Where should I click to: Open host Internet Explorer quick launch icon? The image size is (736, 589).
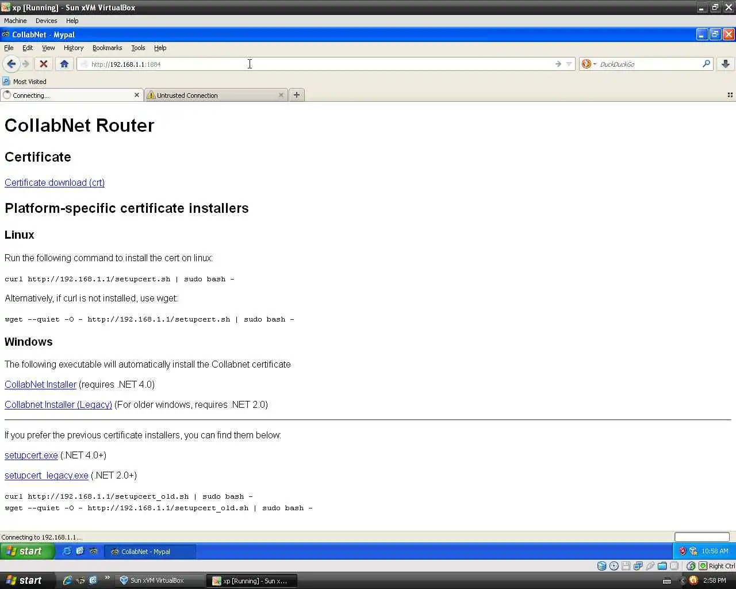tap(67, 580)
